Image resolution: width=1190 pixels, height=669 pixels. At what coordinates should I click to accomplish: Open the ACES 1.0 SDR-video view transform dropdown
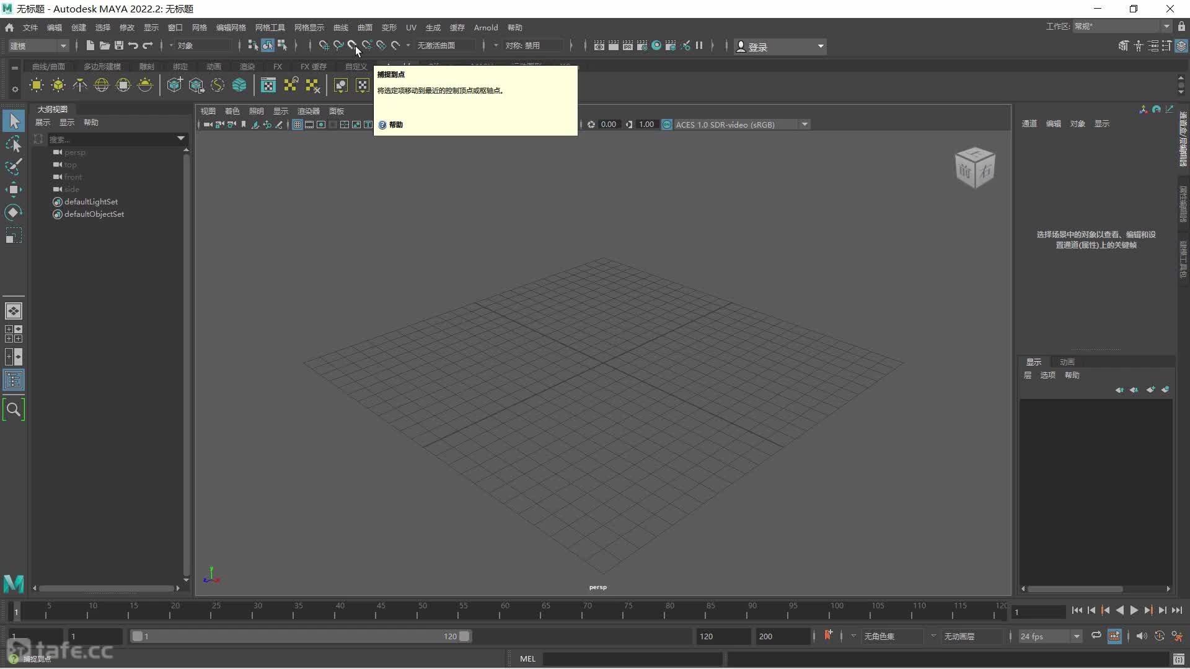(742, 125)
